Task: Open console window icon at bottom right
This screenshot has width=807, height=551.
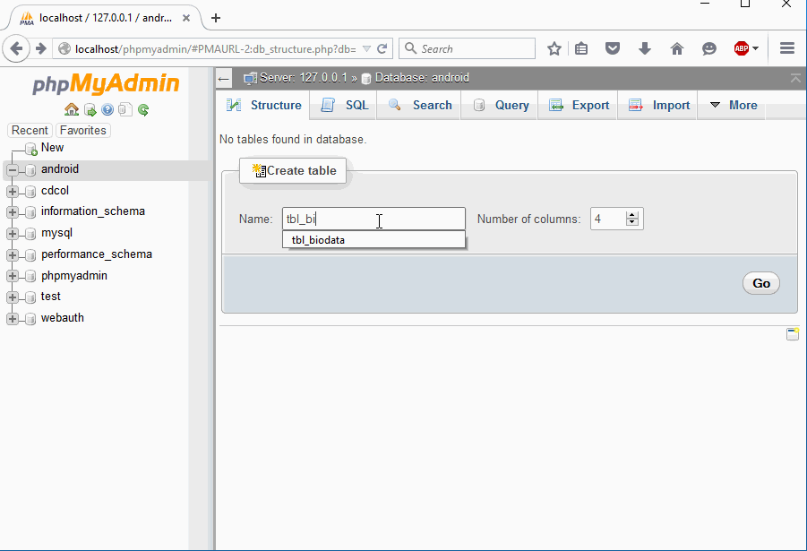Action: tap(793, 333)
